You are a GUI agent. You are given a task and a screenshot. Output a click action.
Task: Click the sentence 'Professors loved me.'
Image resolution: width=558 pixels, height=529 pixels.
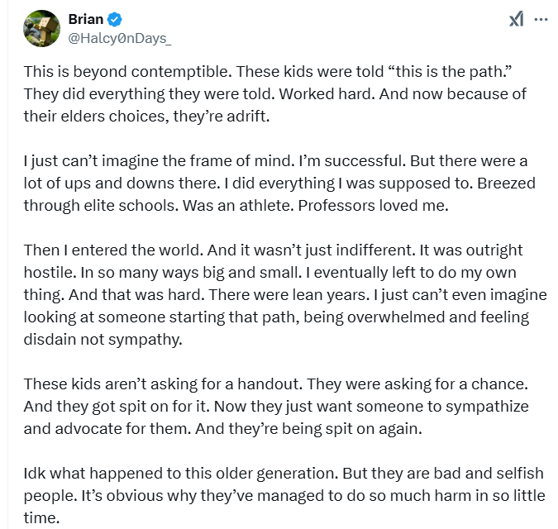tap(374, 206)
